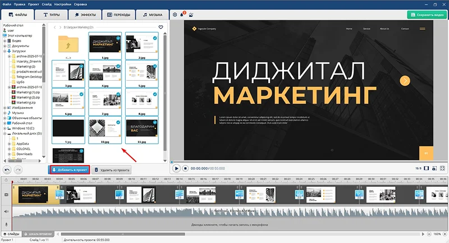Expand the Видео tree node

click(4, 41)
